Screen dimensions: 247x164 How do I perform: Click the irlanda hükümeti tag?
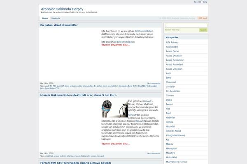(x=82, y=156)
